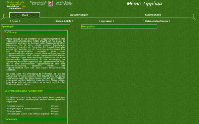This screenshot has width=199, height=124.
Task: Click the Unentschieden points row
Action: pos(33,114)
